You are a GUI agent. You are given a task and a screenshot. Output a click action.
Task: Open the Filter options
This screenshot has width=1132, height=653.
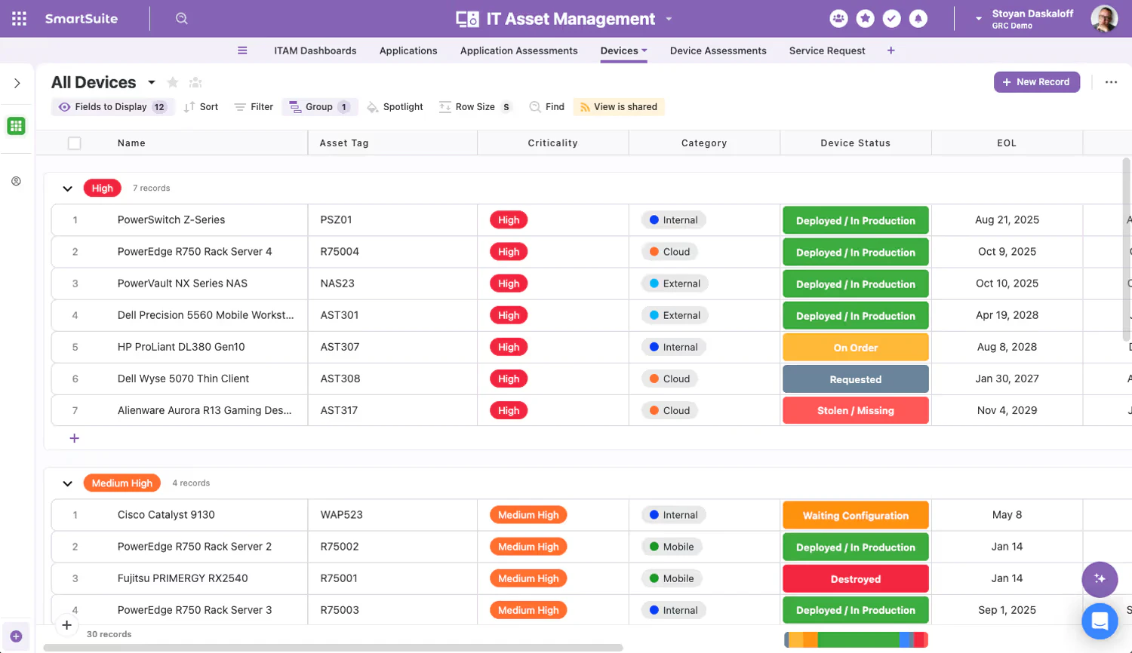tap(254, 106)
